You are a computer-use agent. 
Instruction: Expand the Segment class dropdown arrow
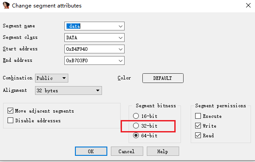(x=121, y=38)
